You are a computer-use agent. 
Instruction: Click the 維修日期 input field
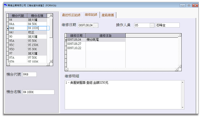click(86, 25)
